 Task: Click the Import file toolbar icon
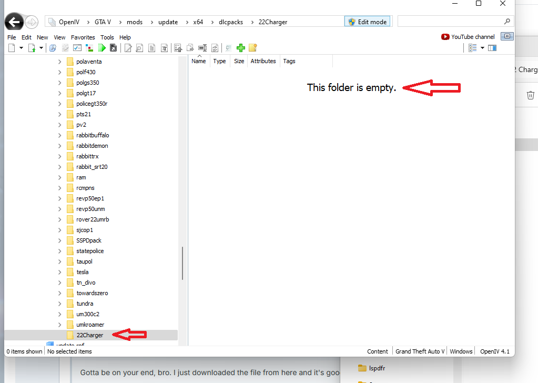pos(32,48)
